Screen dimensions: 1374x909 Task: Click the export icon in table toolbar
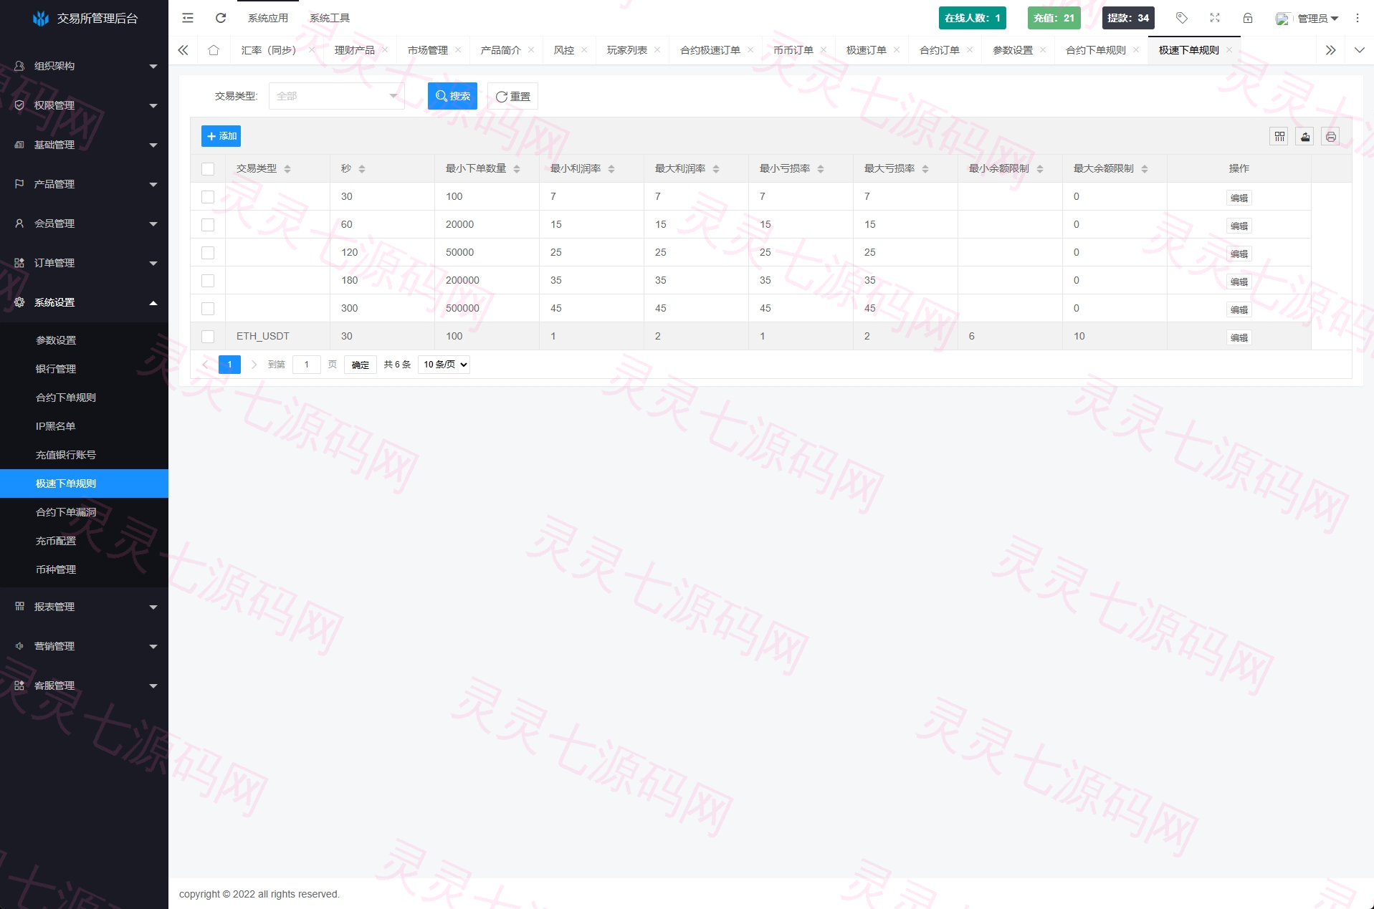1305,136
